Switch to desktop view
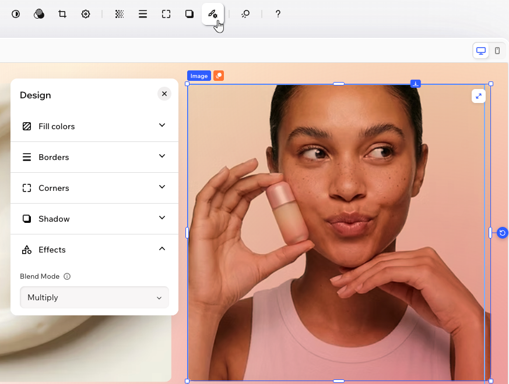509x384 pixels. point(481,51)
